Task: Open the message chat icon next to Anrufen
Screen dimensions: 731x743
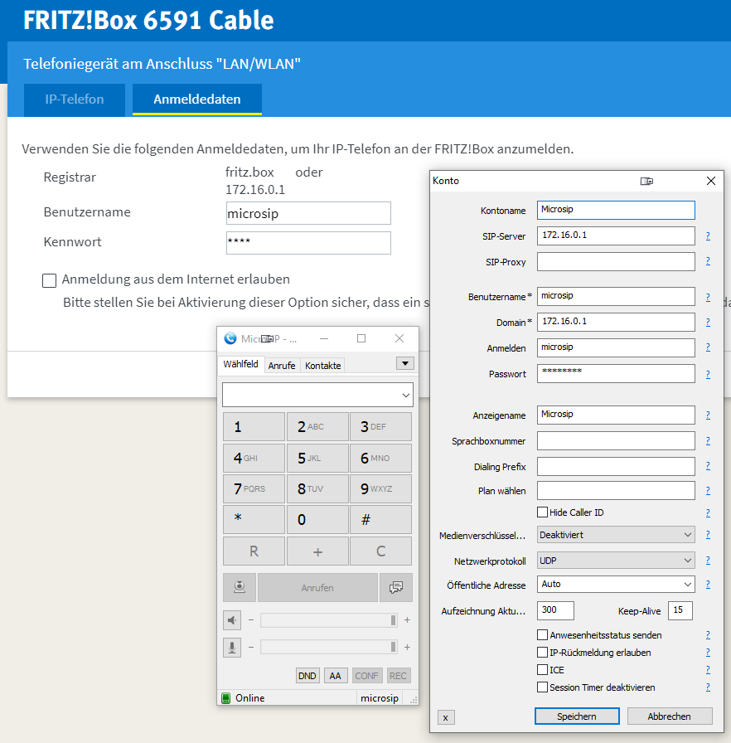Action: (x=396, y=588)
